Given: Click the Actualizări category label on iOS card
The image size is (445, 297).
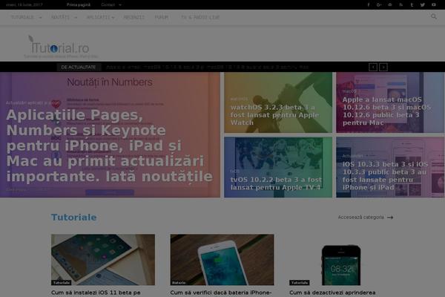Looking at the screenshot, I should coord(352,156).
